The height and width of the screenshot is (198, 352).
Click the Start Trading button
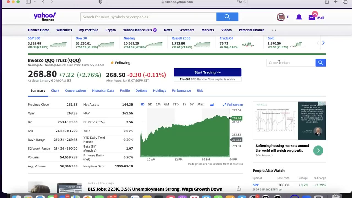coord(207,72)
